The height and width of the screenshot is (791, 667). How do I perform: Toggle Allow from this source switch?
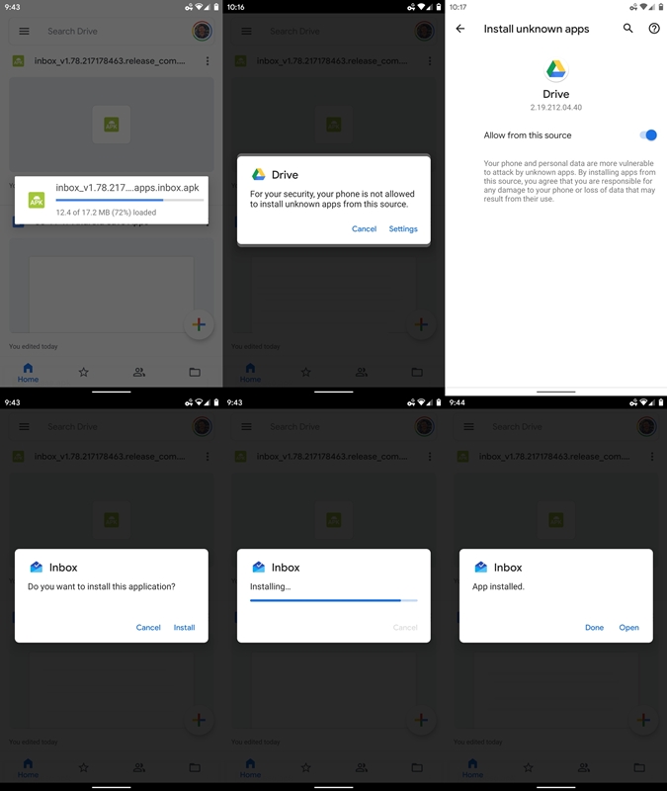tap(648, 135)
